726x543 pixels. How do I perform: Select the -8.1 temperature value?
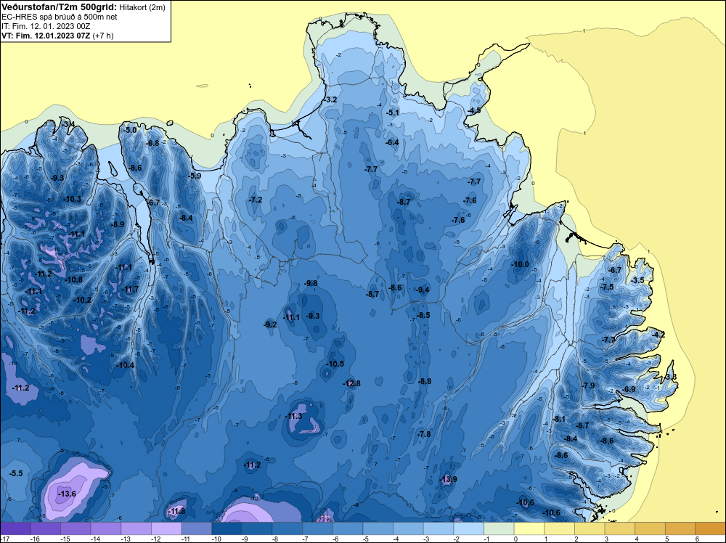(x=559, y=419)
